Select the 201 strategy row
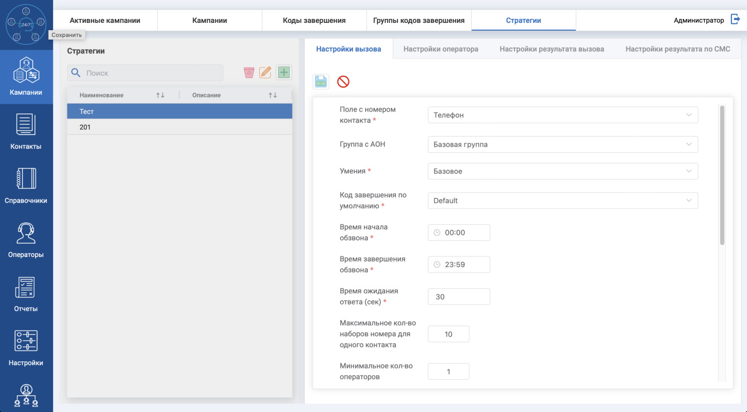The width and height of the screenshot is (747, 412). click(180, 127)
